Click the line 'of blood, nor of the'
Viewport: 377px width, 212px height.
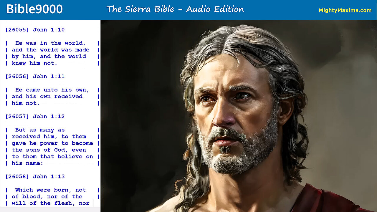coord(47,197)
